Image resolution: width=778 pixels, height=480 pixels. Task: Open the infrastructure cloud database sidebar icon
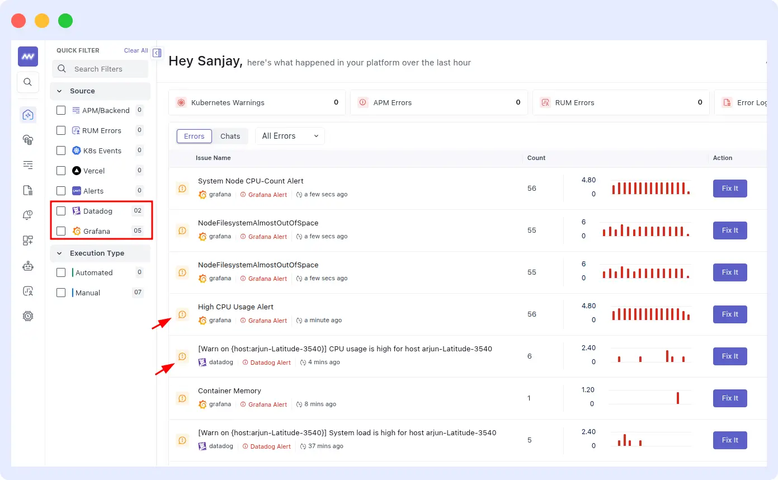click(x=28, y=140)
